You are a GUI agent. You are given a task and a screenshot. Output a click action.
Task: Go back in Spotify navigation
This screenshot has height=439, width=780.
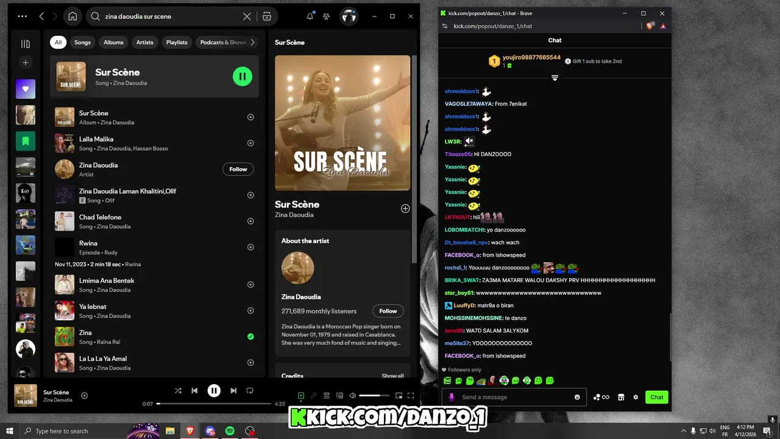point(41,16)
